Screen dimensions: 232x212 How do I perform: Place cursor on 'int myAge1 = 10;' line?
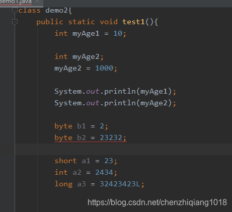90,34
